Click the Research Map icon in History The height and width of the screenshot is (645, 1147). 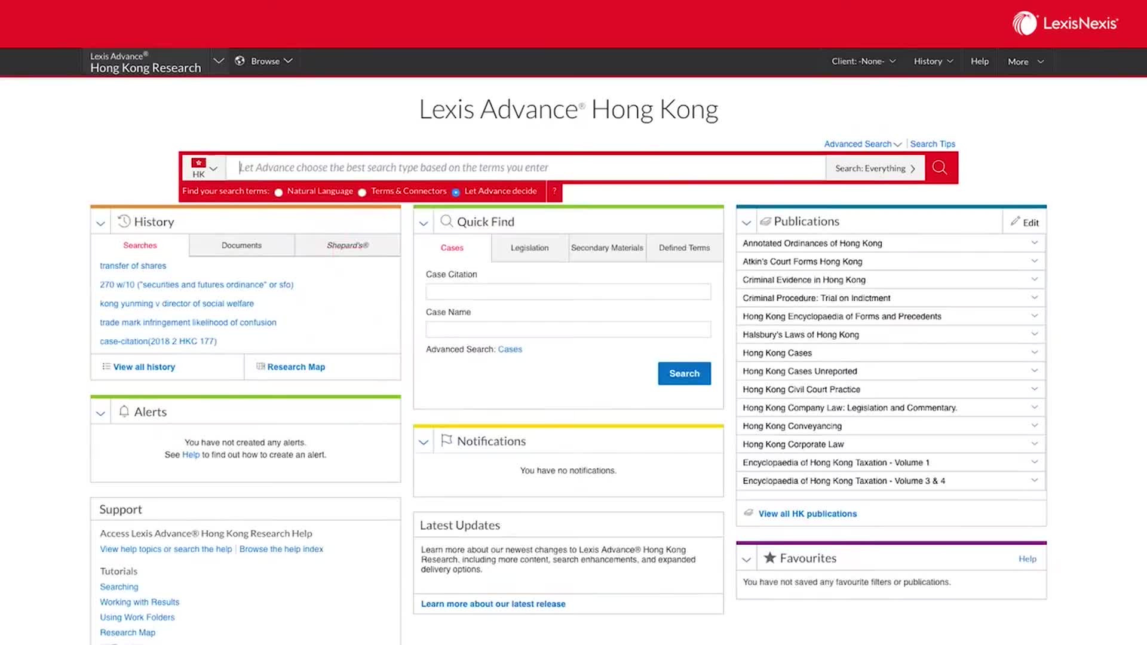(x=260, y=367)
